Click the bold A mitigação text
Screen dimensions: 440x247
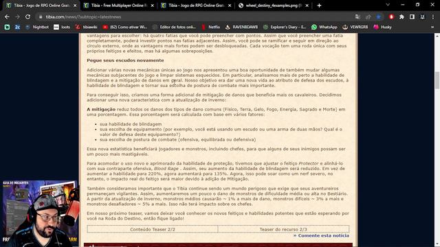coord(101,109)
